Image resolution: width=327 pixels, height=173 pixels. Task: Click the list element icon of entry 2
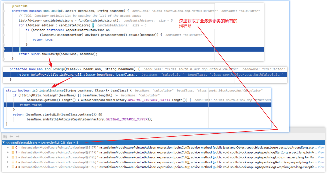tap(13, 157)
